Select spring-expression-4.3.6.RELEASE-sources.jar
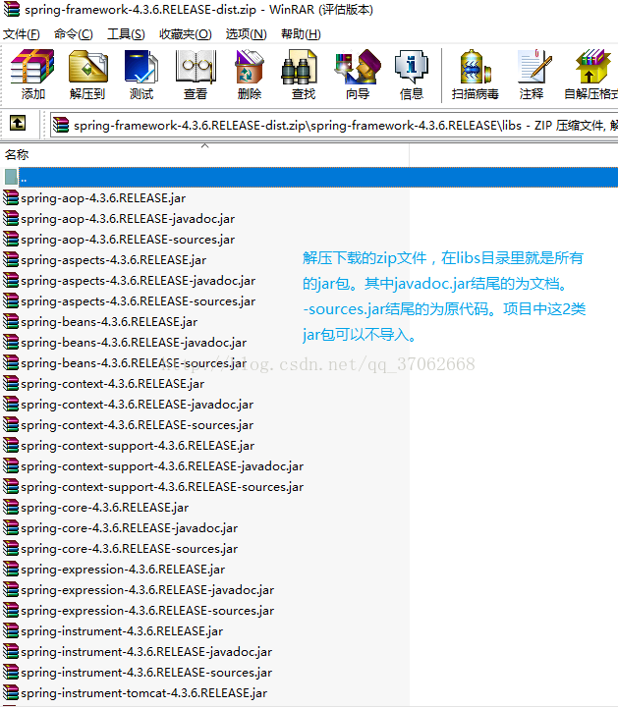The image size is (618, 708). [x=147, y=611]
